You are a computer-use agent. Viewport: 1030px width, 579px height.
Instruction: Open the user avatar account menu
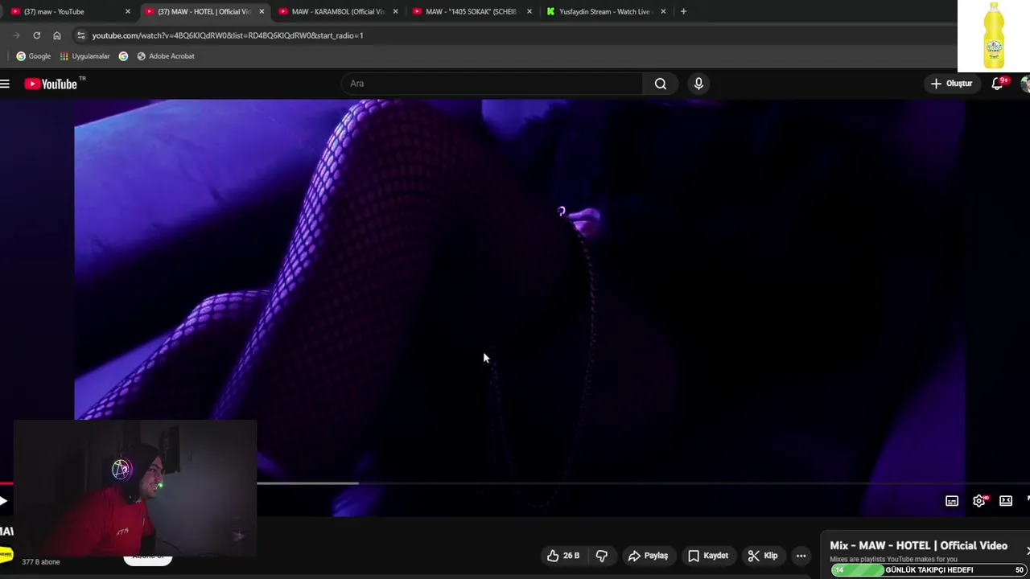point(1025,84)
